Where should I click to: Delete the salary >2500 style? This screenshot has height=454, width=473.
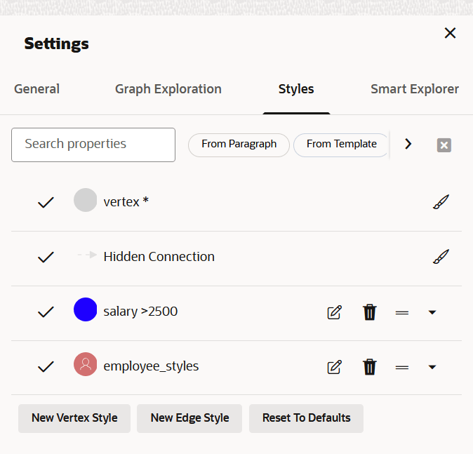[370, 312]
